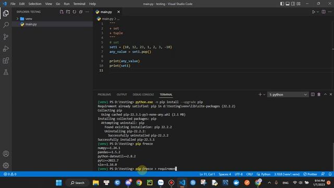
Task: Switch to the Output panel tab
Action: 122,95
